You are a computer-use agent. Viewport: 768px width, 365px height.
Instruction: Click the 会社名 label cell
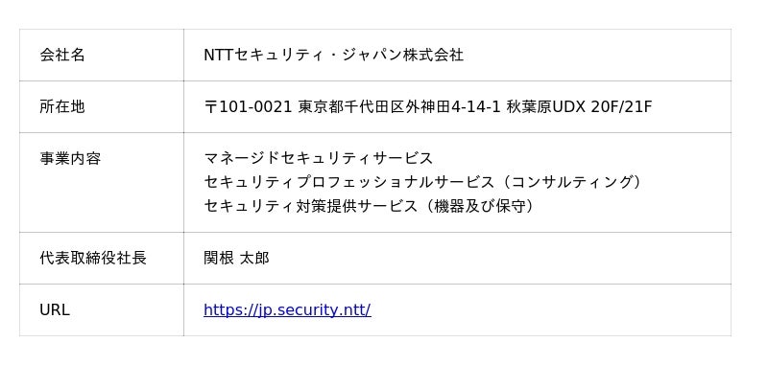102,55
